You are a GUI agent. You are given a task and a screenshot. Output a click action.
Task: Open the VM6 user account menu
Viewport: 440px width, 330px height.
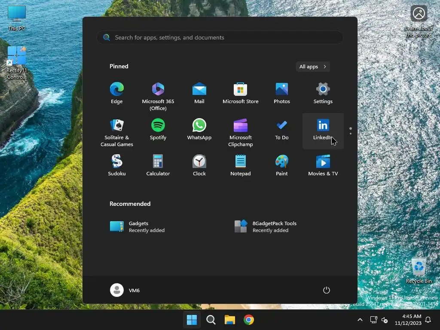(x=125, y=290)
